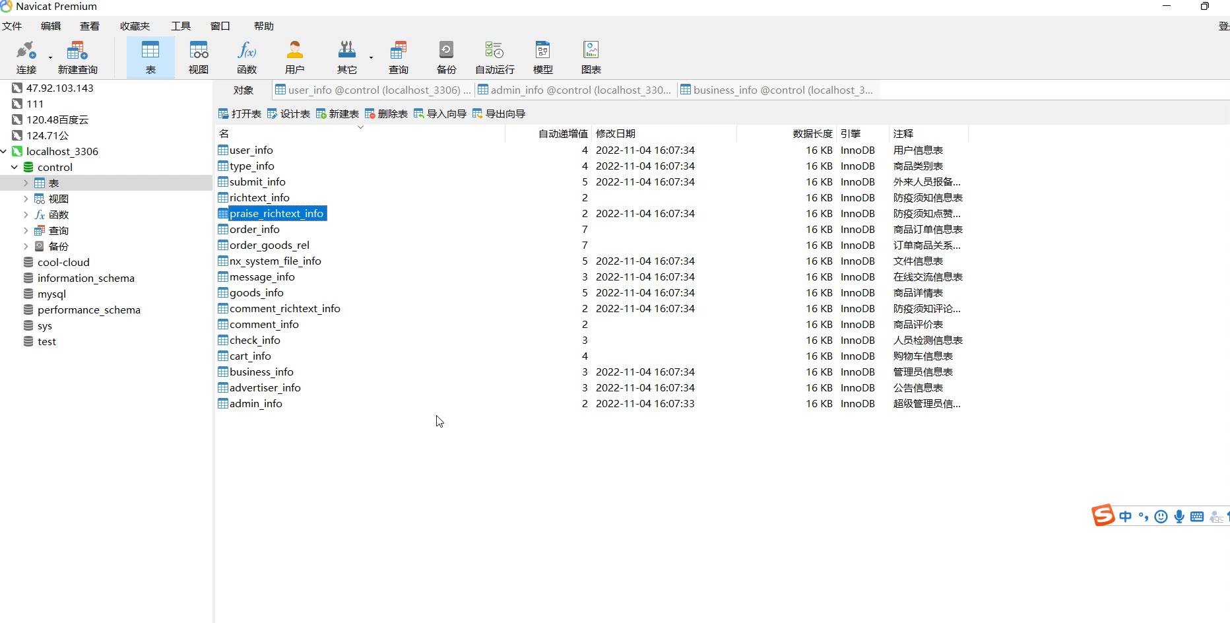
Task: Toggle Sogou input microphone icon
Action: [x=1179, y=517]
